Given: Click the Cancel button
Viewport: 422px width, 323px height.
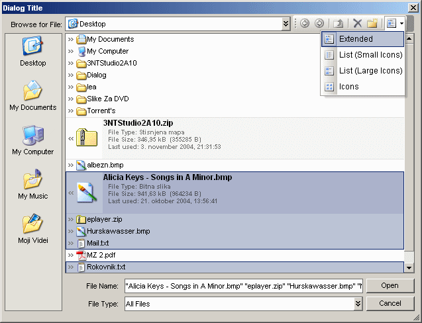Looking at the screenshot, I should (x=390, y=303).
